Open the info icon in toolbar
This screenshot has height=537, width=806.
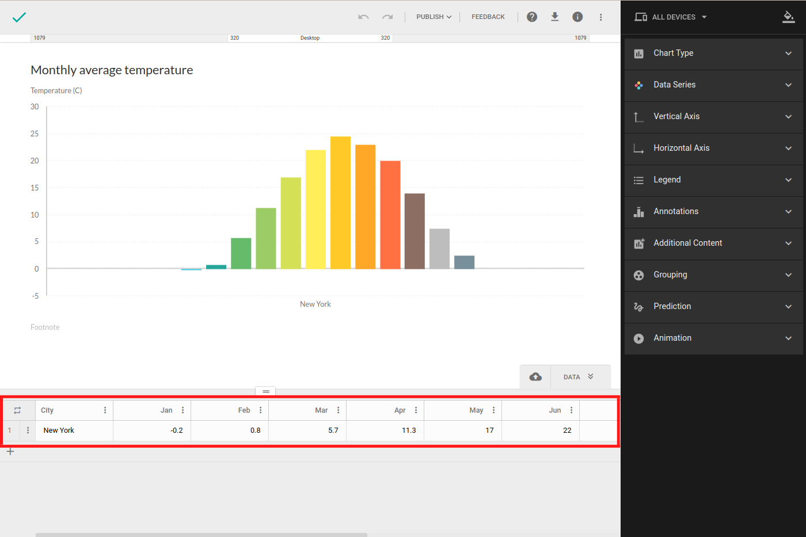pyautogui.click(x=577, y=17)
